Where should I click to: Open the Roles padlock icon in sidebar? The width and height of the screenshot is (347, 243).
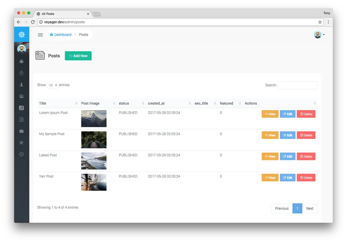21,73
